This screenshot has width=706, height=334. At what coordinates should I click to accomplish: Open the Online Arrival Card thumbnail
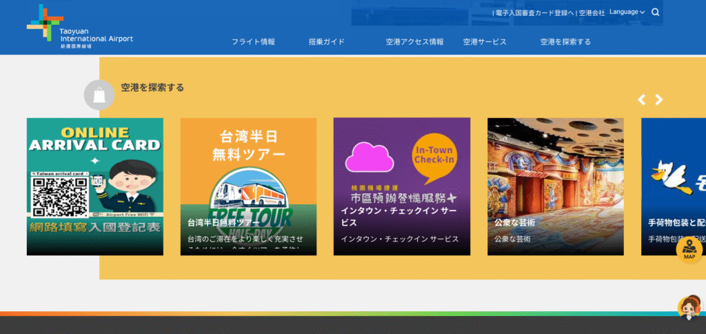click(95, 186)
